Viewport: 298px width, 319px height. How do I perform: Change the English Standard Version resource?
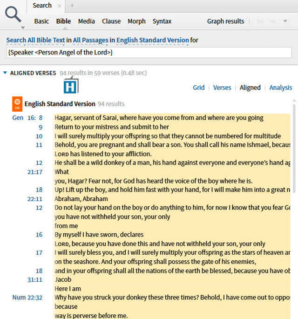click(152, 41)
